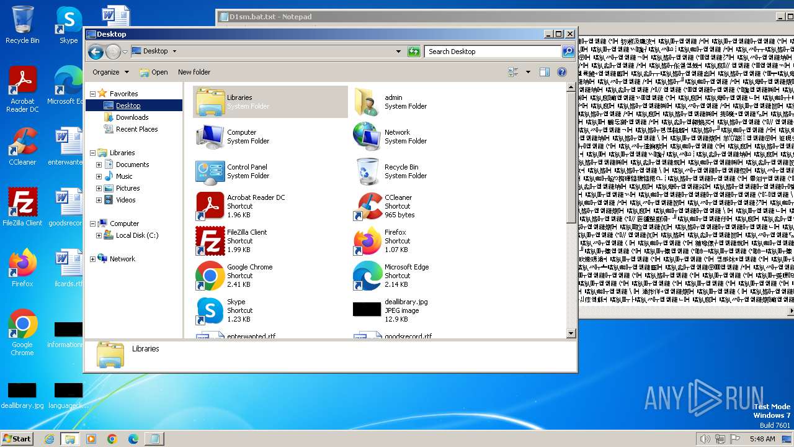The height and width of the screenshot is (447, 794).
Task: Click the search magnifier icon
Action: coord(568,52)
